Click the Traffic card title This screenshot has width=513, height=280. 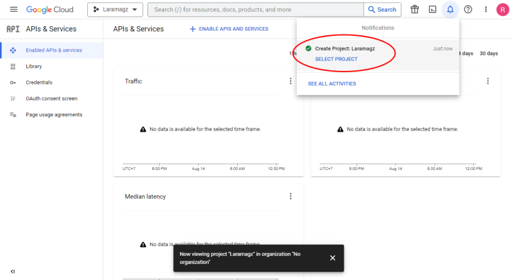click(133, 81)
